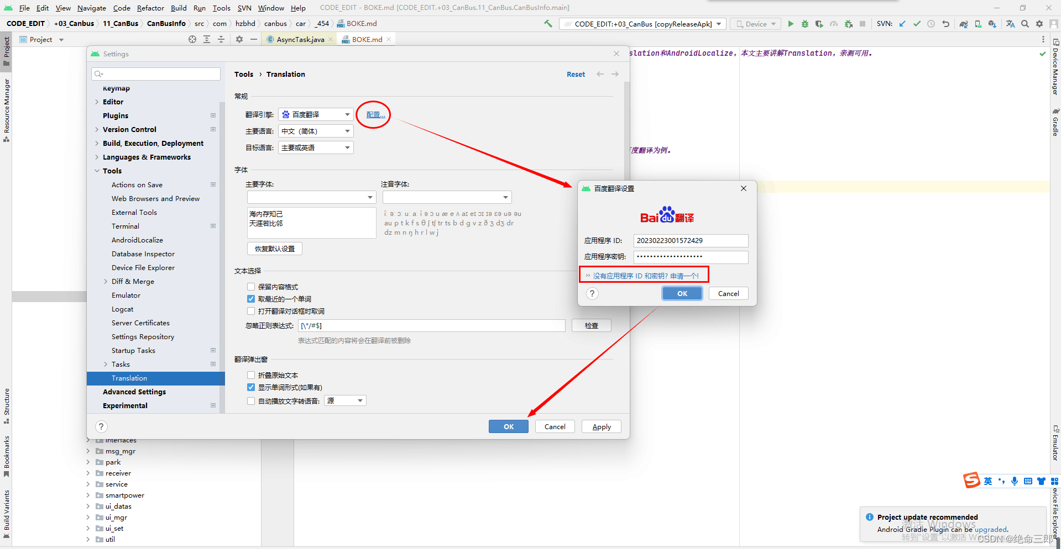Open 主要字体 font dropdown
Viewport: 1061px width, 549px height.
coord(311,197)
